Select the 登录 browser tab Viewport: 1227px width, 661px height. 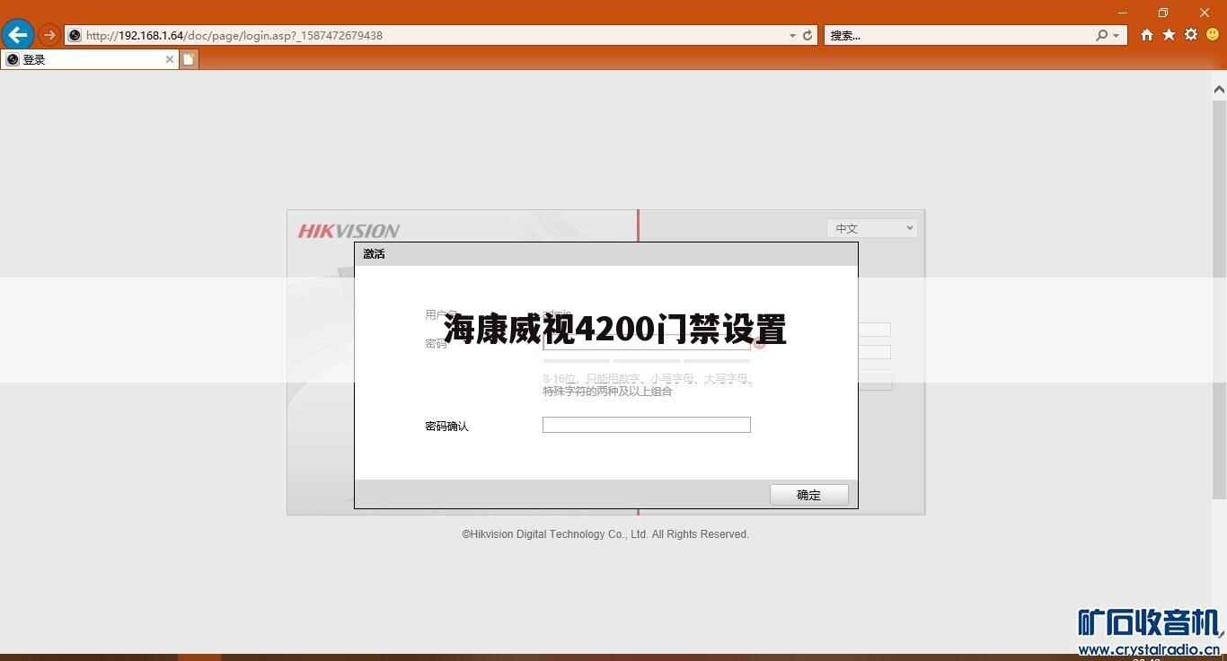coord(89,59)
